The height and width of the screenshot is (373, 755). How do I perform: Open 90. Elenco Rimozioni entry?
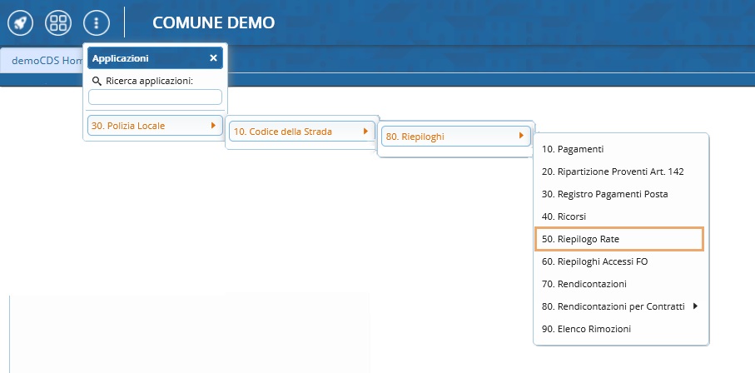click(x=586, y=329)
